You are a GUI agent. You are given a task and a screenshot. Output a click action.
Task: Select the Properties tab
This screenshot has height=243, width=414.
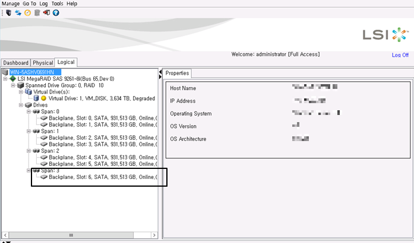(x=177, y=73)
